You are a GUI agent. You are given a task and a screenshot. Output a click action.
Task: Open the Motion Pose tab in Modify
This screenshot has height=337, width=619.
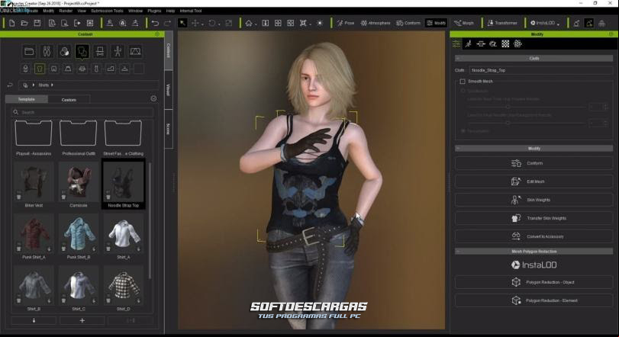(x=468, y=43)
